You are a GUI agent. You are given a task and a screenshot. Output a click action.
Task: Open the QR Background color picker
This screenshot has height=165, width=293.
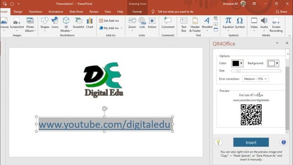coord(273,63)
